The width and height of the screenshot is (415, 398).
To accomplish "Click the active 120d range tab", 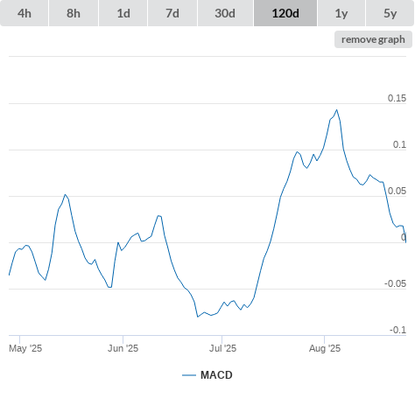I will [285, 13].
